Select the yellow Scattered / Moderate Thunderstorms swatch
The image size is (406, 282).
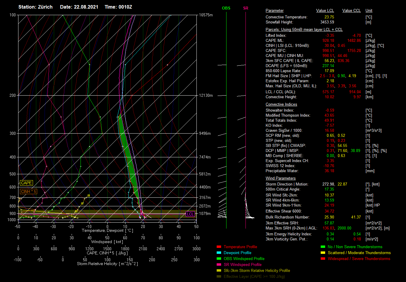323,253
